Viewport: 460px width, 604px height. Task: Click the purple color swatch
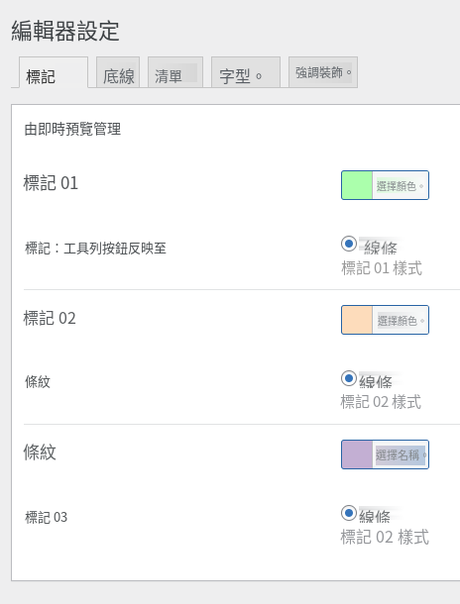coord(357,454)
